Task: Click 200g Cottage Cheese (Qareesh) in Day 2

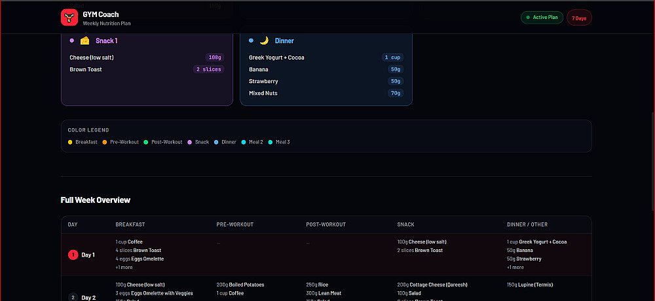Action: click(x=432, y=285)
